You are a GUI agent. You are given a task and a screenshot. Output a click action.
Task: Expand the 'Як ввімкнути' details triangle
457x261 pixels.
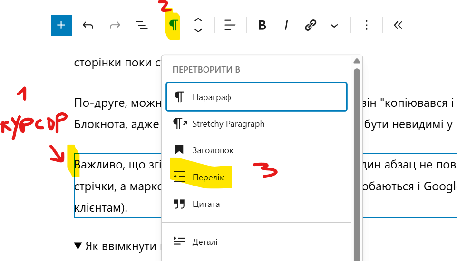78,246
